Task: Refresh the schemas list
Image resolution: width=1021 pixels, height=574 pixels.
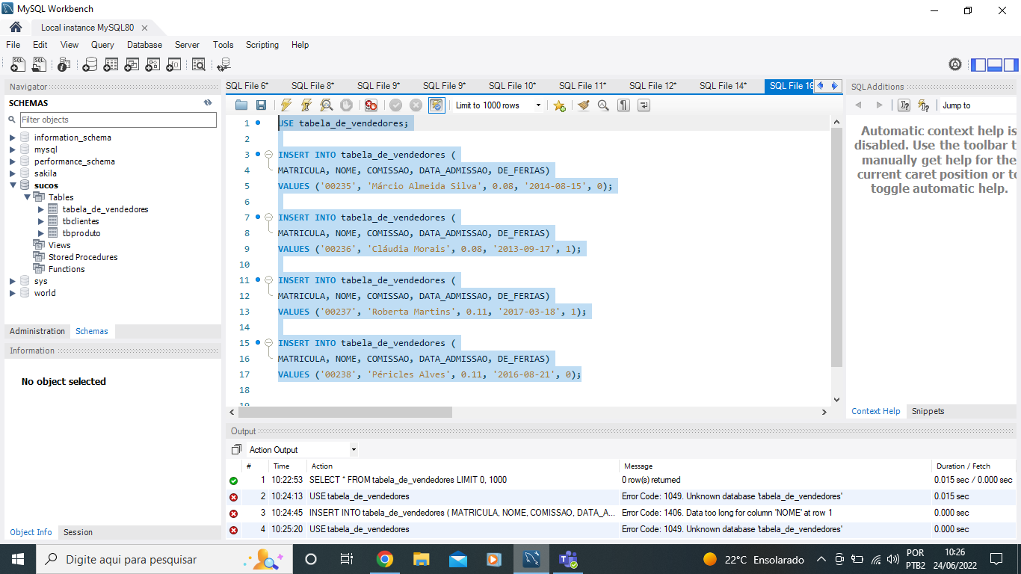Action: [x=208, y=103]
